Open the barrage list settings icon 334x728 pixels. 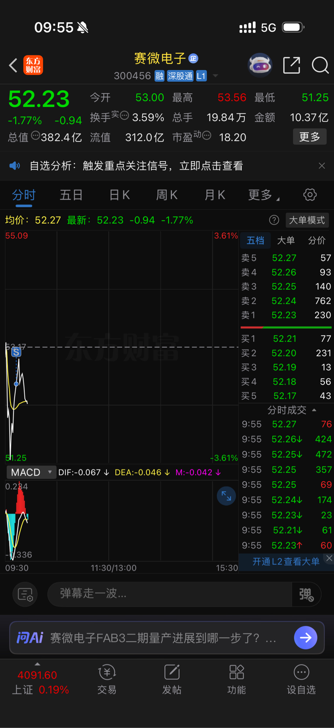coord(25,594)
